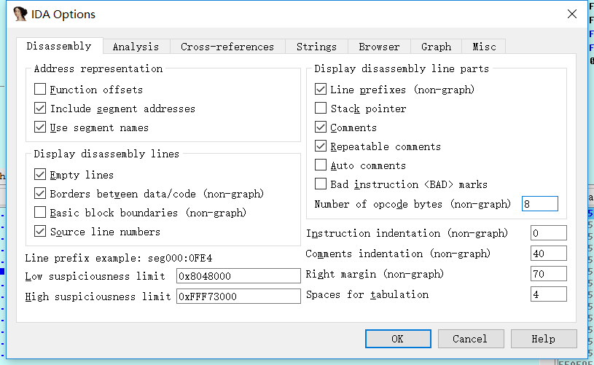Select the Graph tab
This screenshot has width=594, height=365.
point(436,47)
